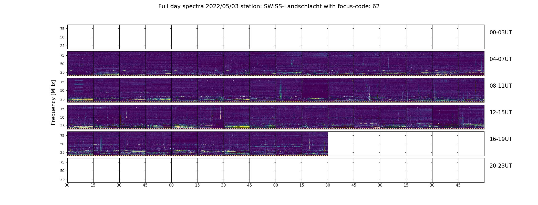Click the '75' tick of the 16-19UT row
The height and width of the screenshot is (205, 538).
click(x=62, y=135)
